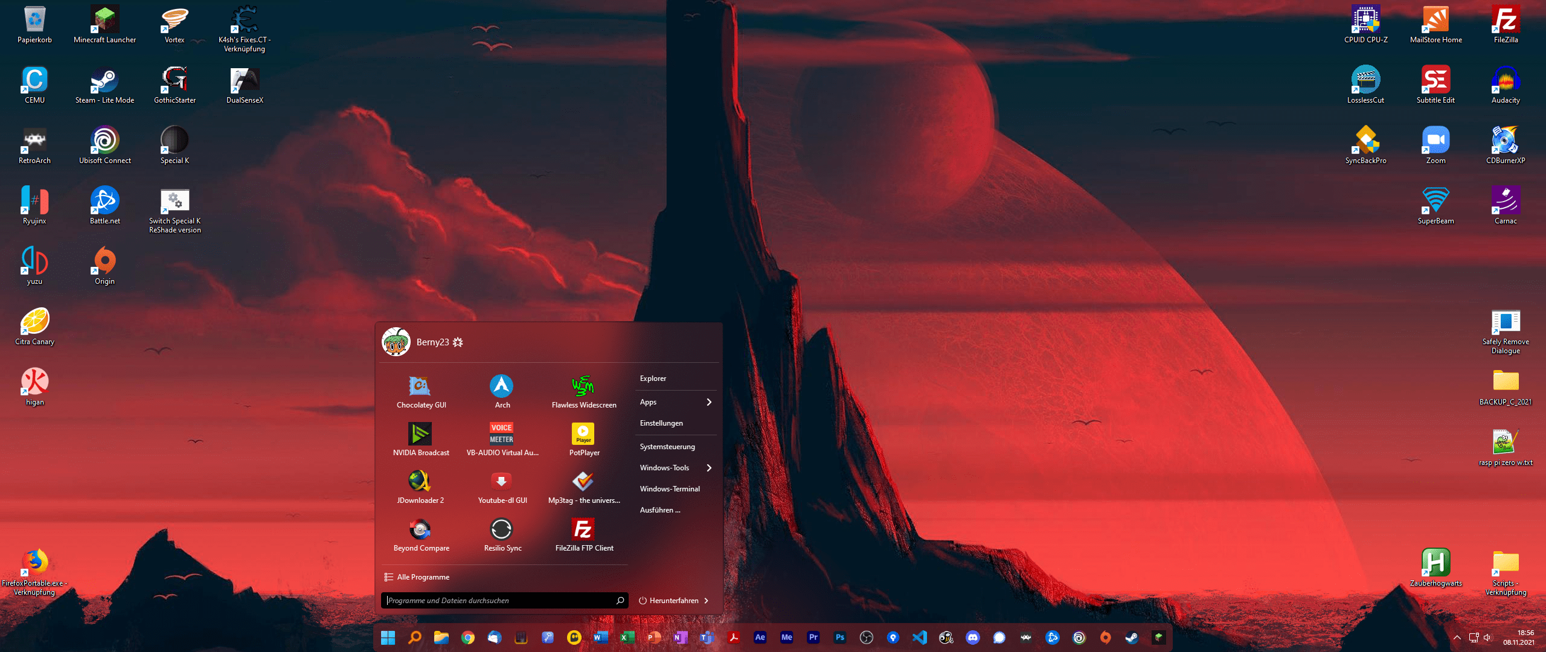
Task: Select the Papierkorb desktop icon
Action: pos(34,24)
